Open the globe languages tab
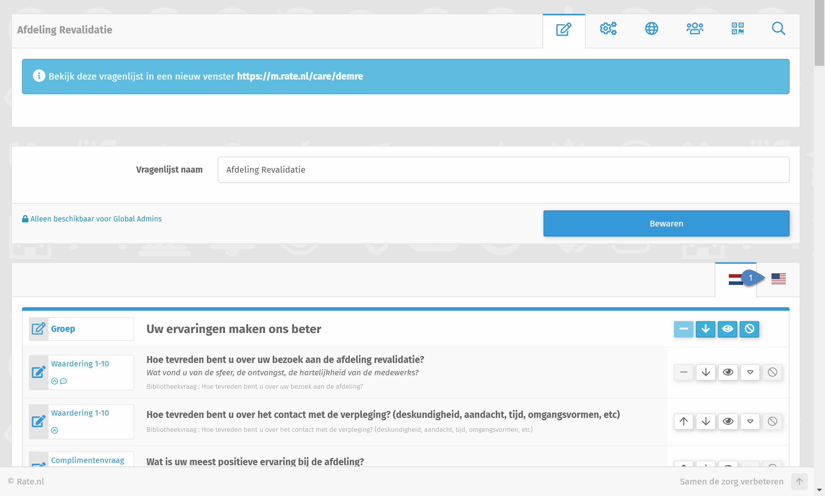Screen dimensions: 825x496 pyautogui.click(x=651, y=29)
